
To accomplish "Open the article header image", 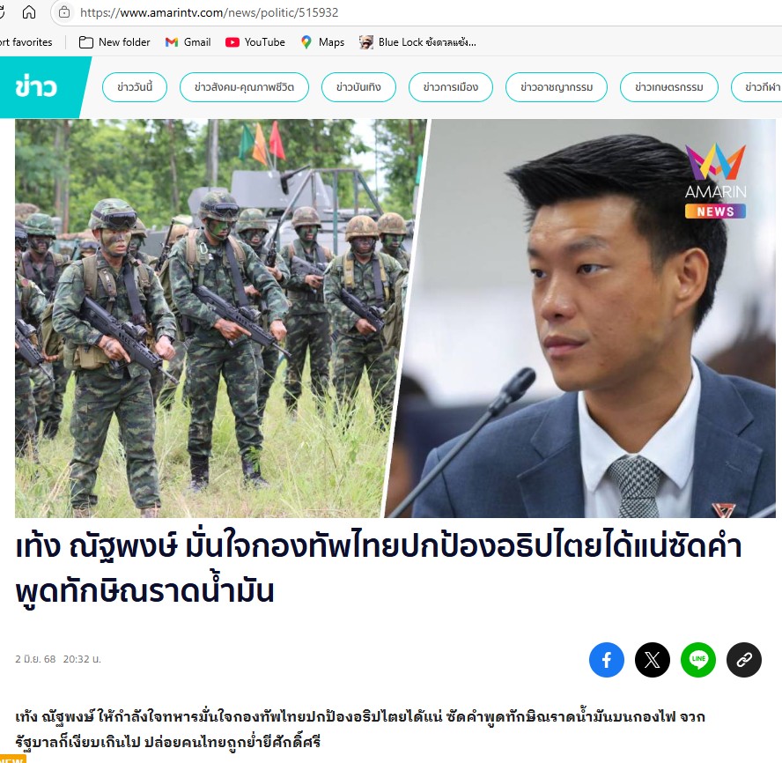I will (x=395, y=318).
